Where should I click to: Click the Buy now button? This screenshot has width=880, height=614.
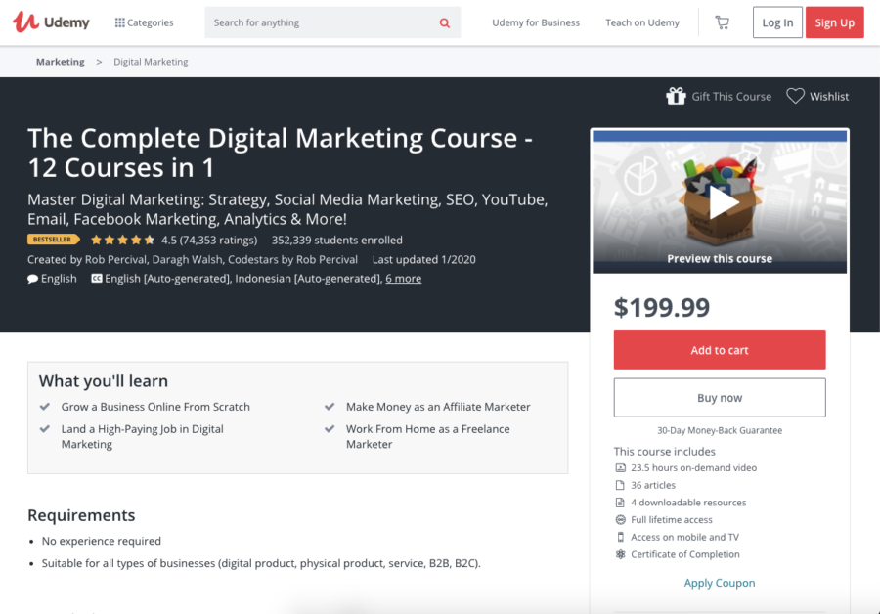720,398
